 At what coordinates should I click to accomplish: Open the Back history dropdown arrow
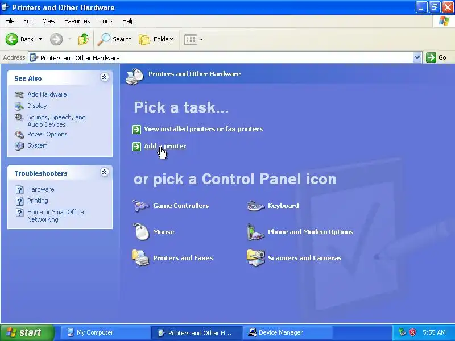click(40, 39)
